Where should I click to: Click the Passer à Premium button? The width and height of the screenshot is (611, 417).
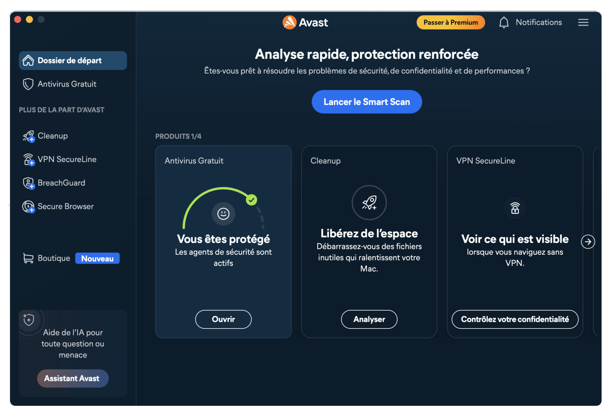451,22
